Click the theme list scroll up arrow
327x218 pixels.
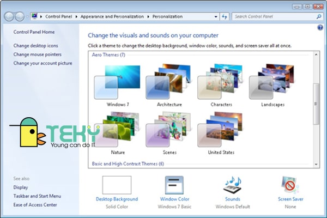(316, 55)
